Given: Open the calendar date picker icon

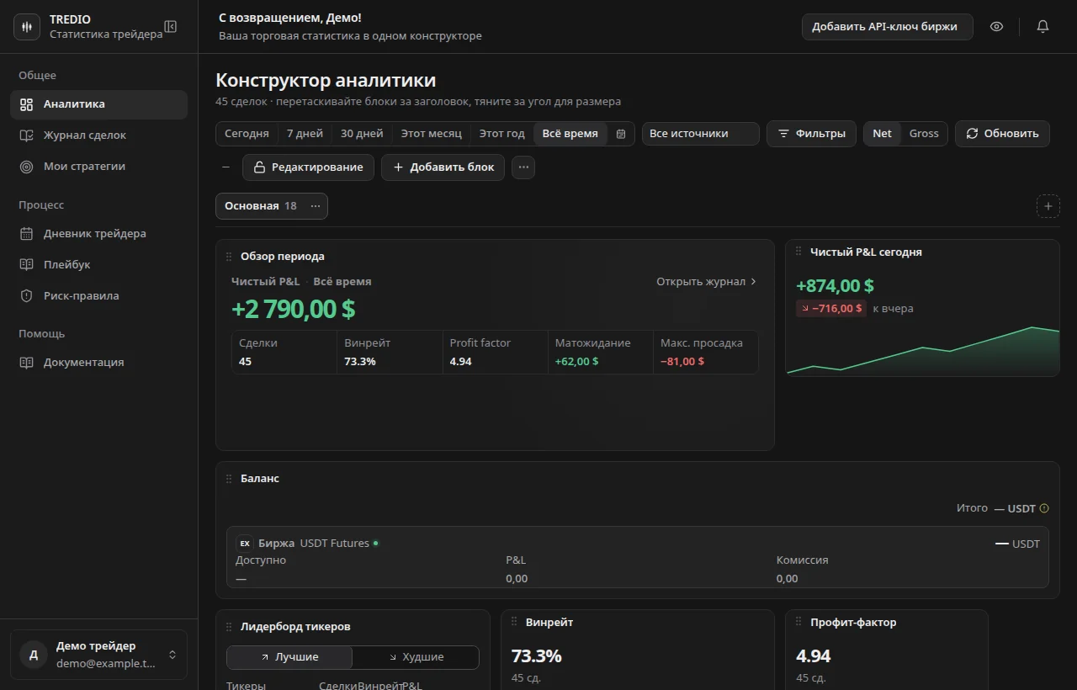Looking at the screenshot, I should click(x=621, y=134).
